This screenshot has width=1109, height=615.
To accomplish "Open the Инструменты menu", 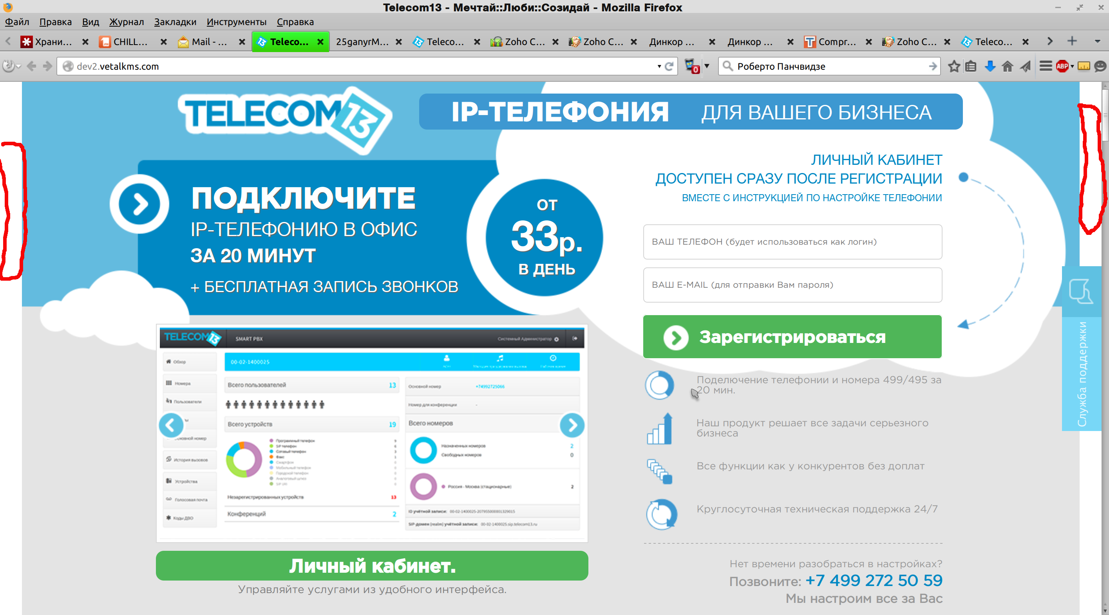I will pos(236,22).
